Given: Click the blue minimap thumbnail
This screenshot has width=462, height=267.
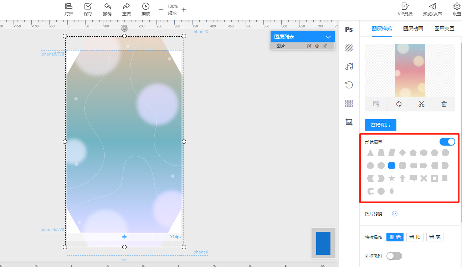Looking at the screenshot, I should [x=323, y=243].
